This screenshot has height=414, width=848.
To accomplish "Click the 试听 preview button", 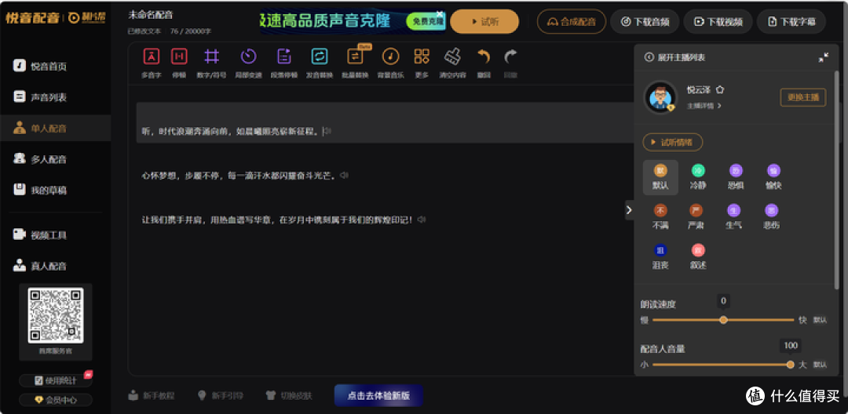I will click(484, 22).
